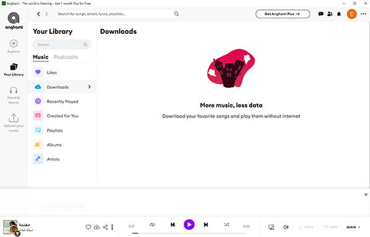Click the faded Upload your music button
The image size is (370, 237).
(x=64, y=206)
